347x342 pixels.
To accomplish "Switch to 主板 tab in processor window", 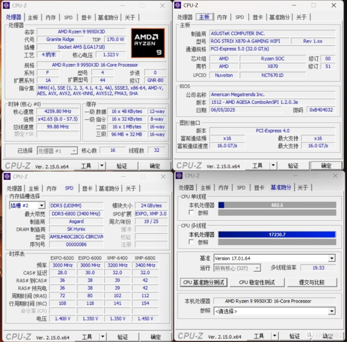I will coord(33,17).
